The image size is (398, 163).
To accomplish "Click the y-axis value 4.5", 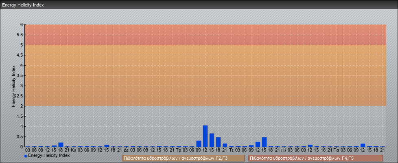I will click(x=20, y=55).
